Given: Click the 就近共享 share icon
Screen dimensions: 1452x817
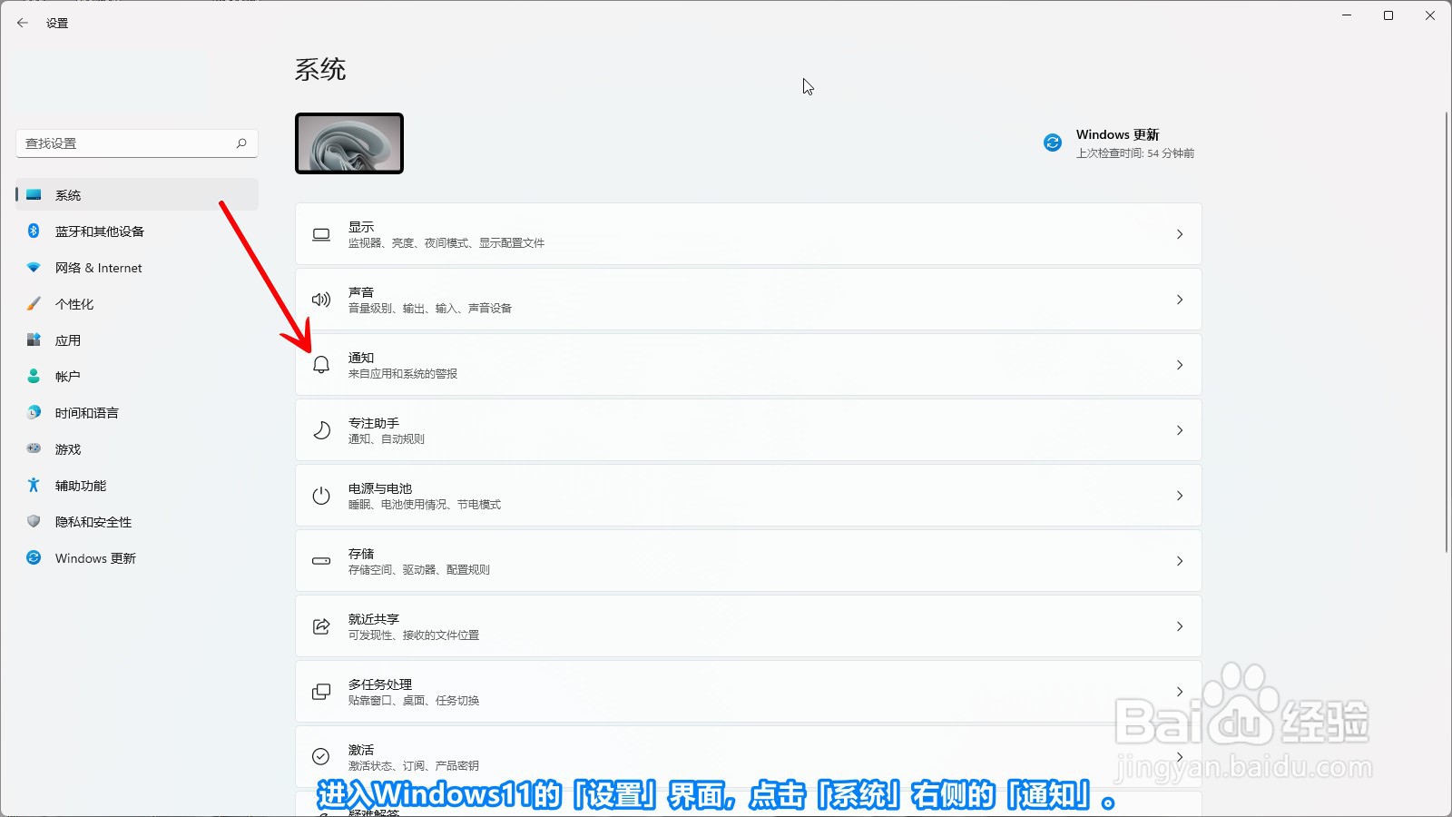Looking at the screenshot, I should point(321,626).
